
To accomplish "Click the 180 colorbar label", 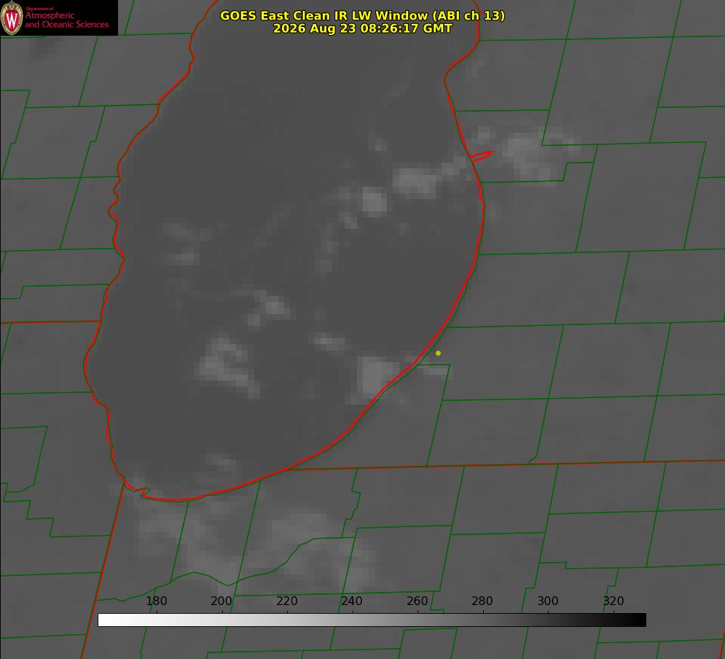I will pos(156,601).
